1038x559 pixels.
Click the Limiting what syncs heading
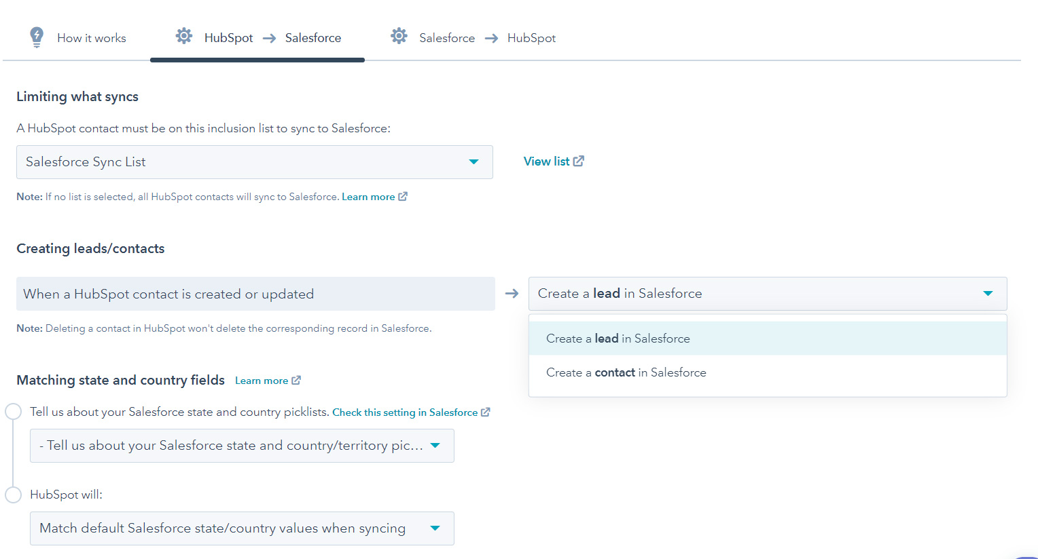[77, 96]
